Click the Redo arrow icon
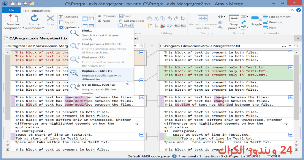This screenshot has height=160, width=304. point(176,18)
